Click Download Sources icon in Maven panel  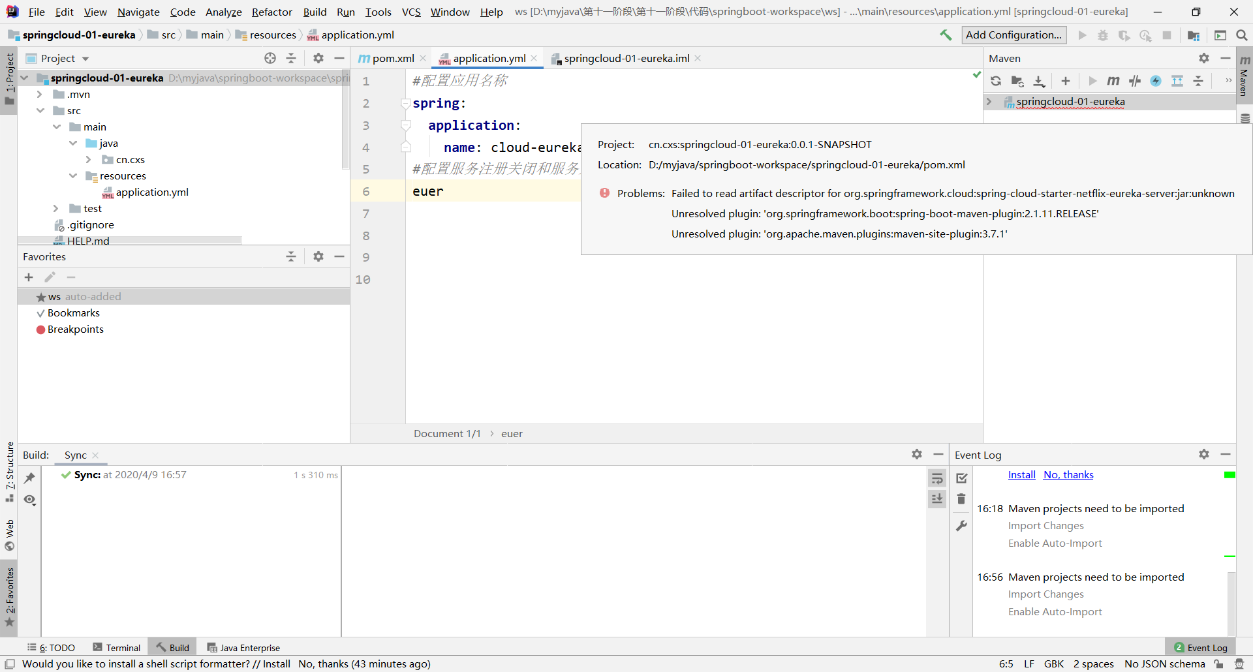pyautogui.click(x=1039, y=81)
